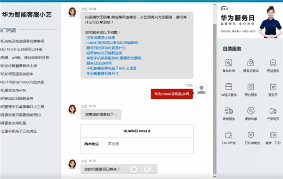Open the 体验店查询 experience store icon

(x=229, y=87)
